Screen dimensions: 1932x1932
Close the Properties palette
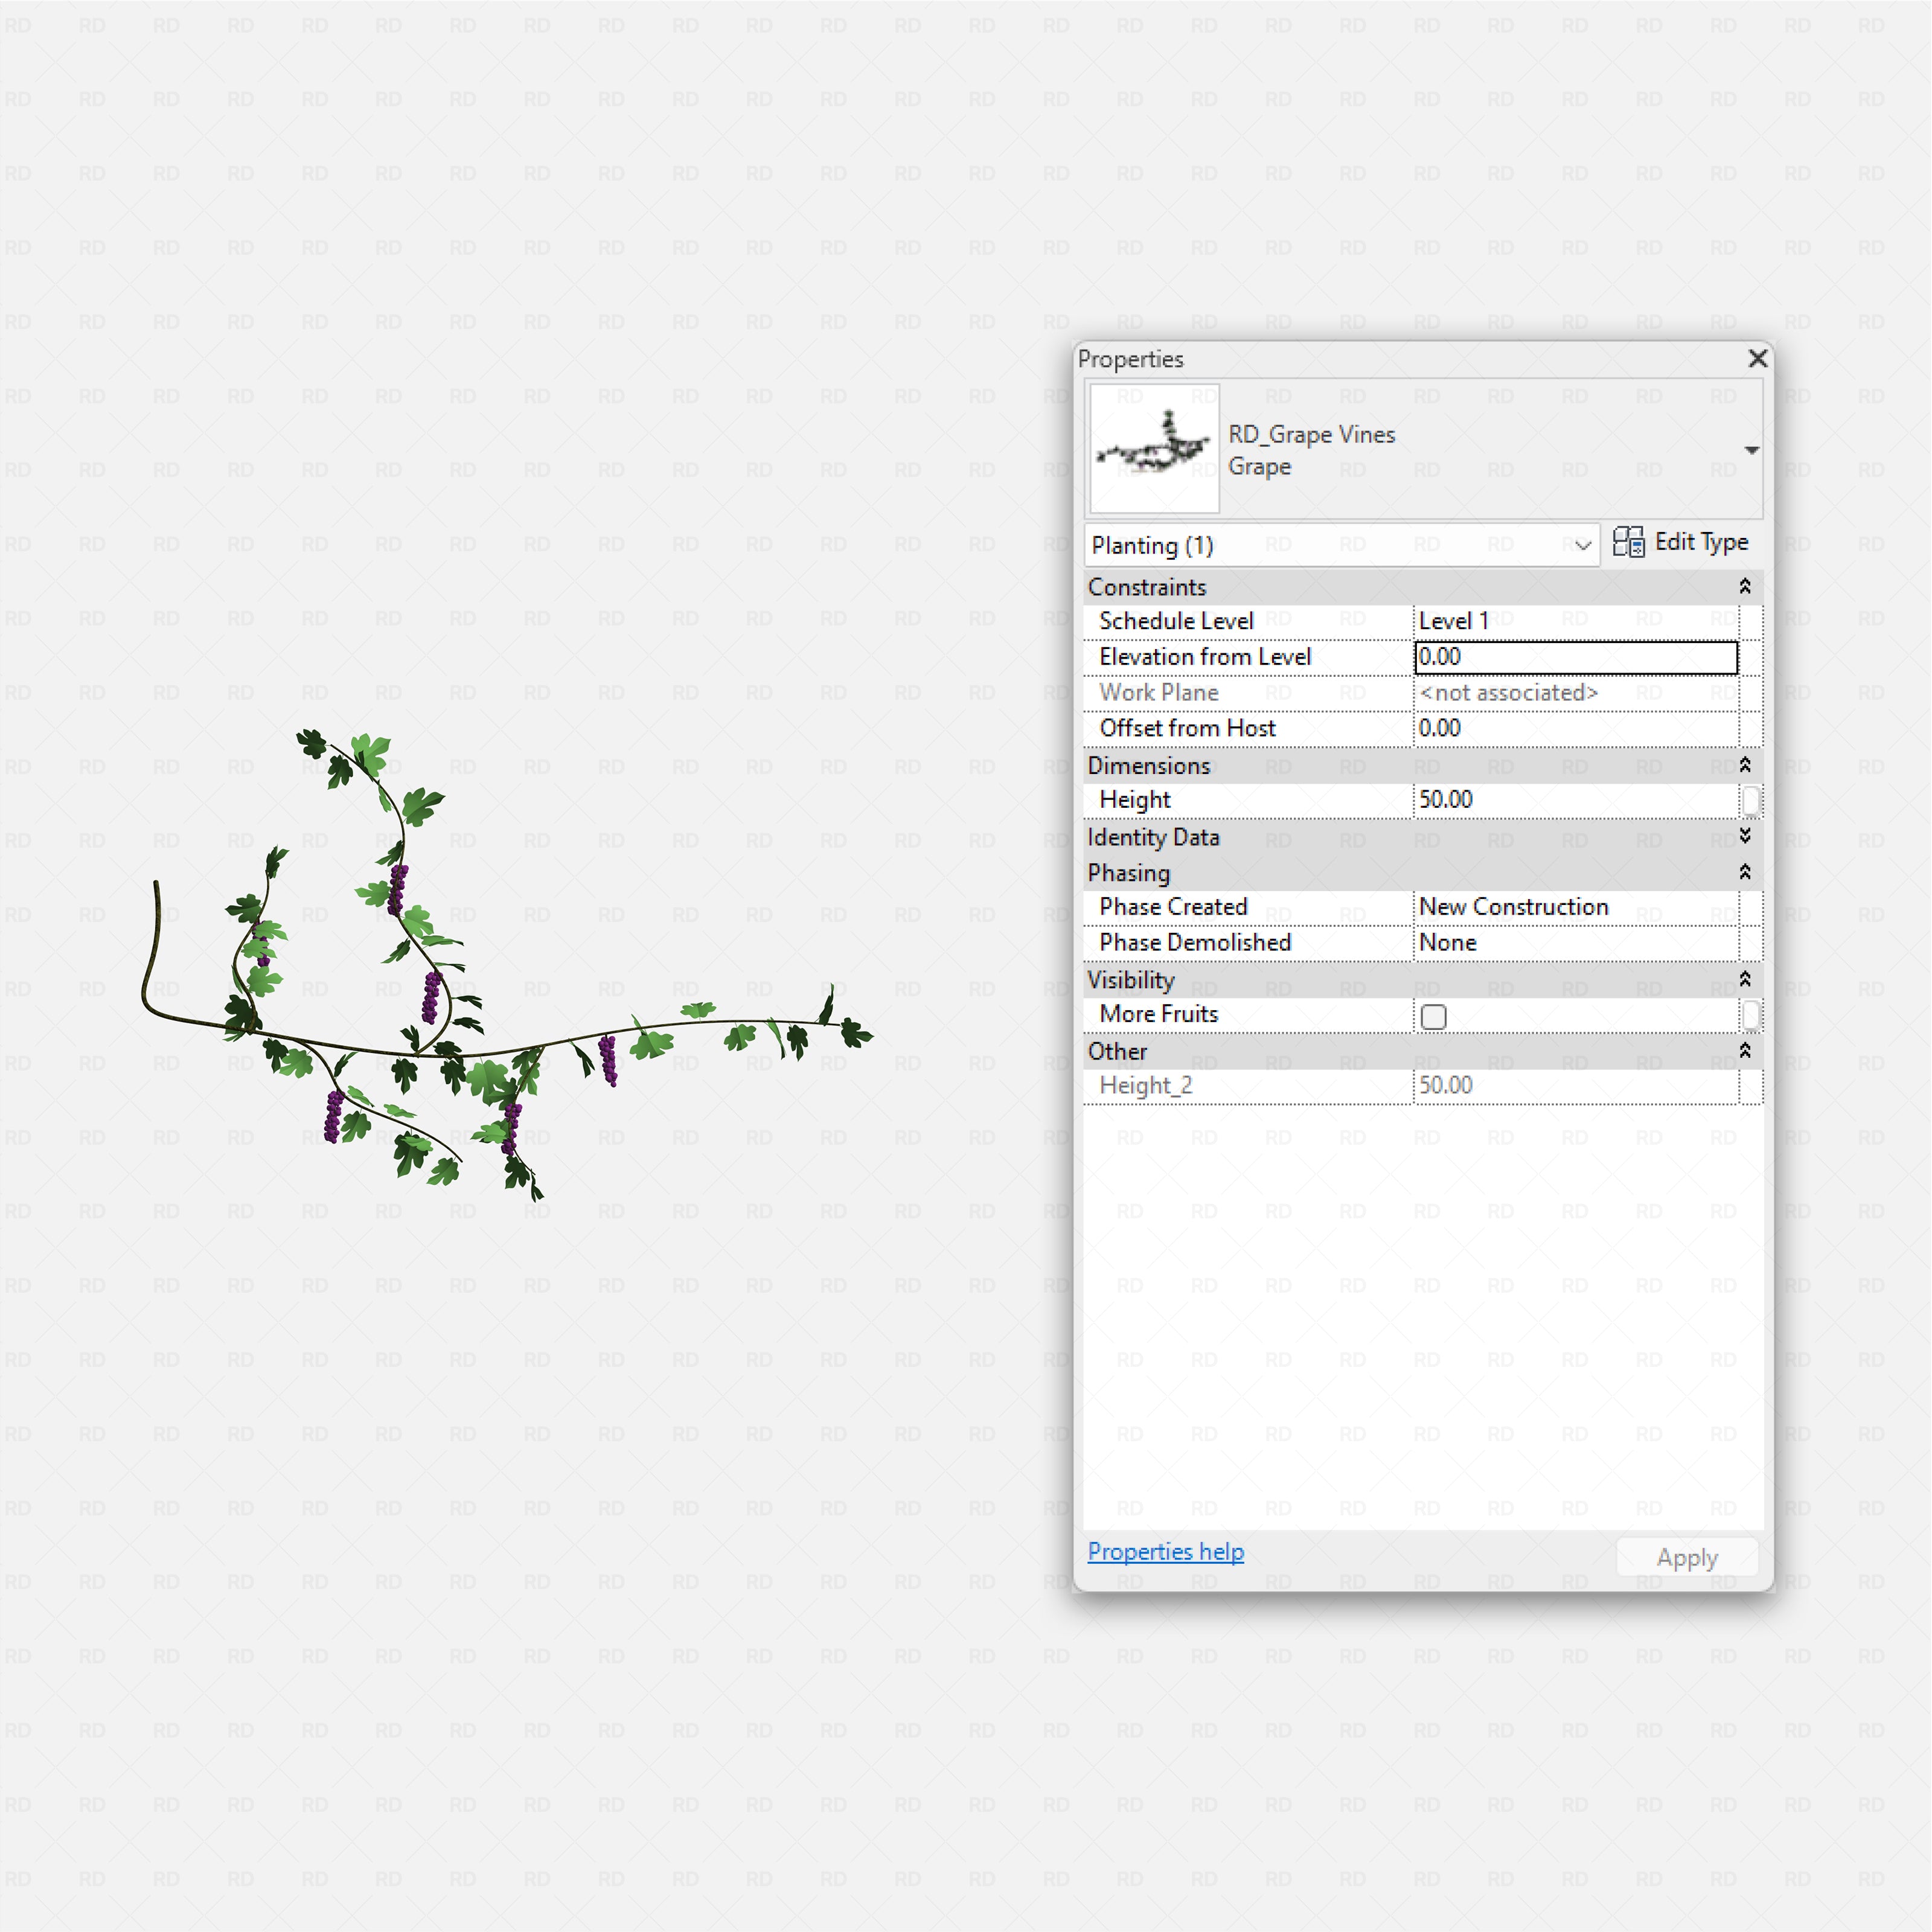[x=1757, y=359]
